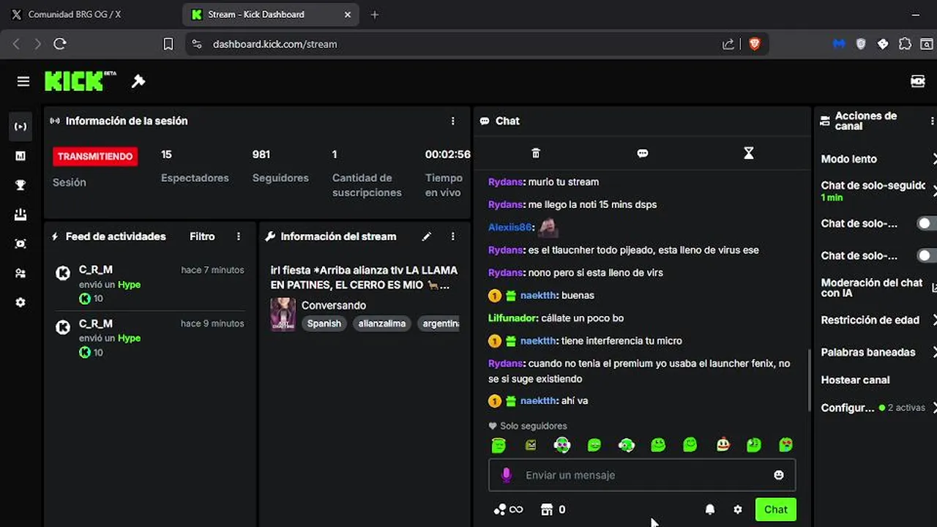Click the chat scrollbar
Screen dimensions: 937x527
[809, 381]
